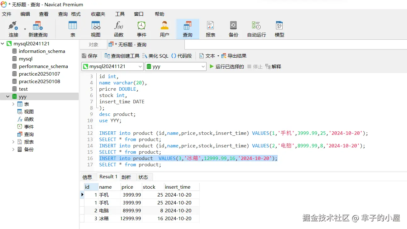
Task: Open the 查询创建工具 query builder
Action: (122, 56)
